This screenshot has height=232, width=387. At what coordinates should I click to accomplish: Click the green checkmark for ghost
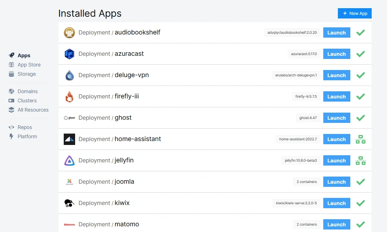pyautogui.click(x=361, y=118)
